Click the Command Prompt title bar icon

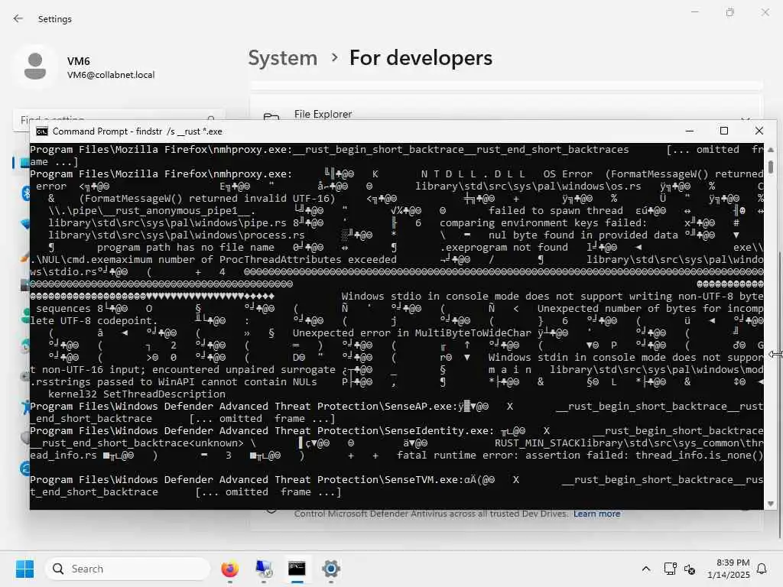coord(42,131)
